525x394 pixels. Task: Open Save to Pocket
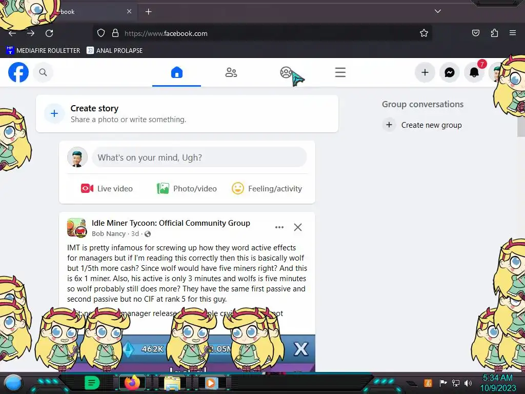tap(475, 33)
